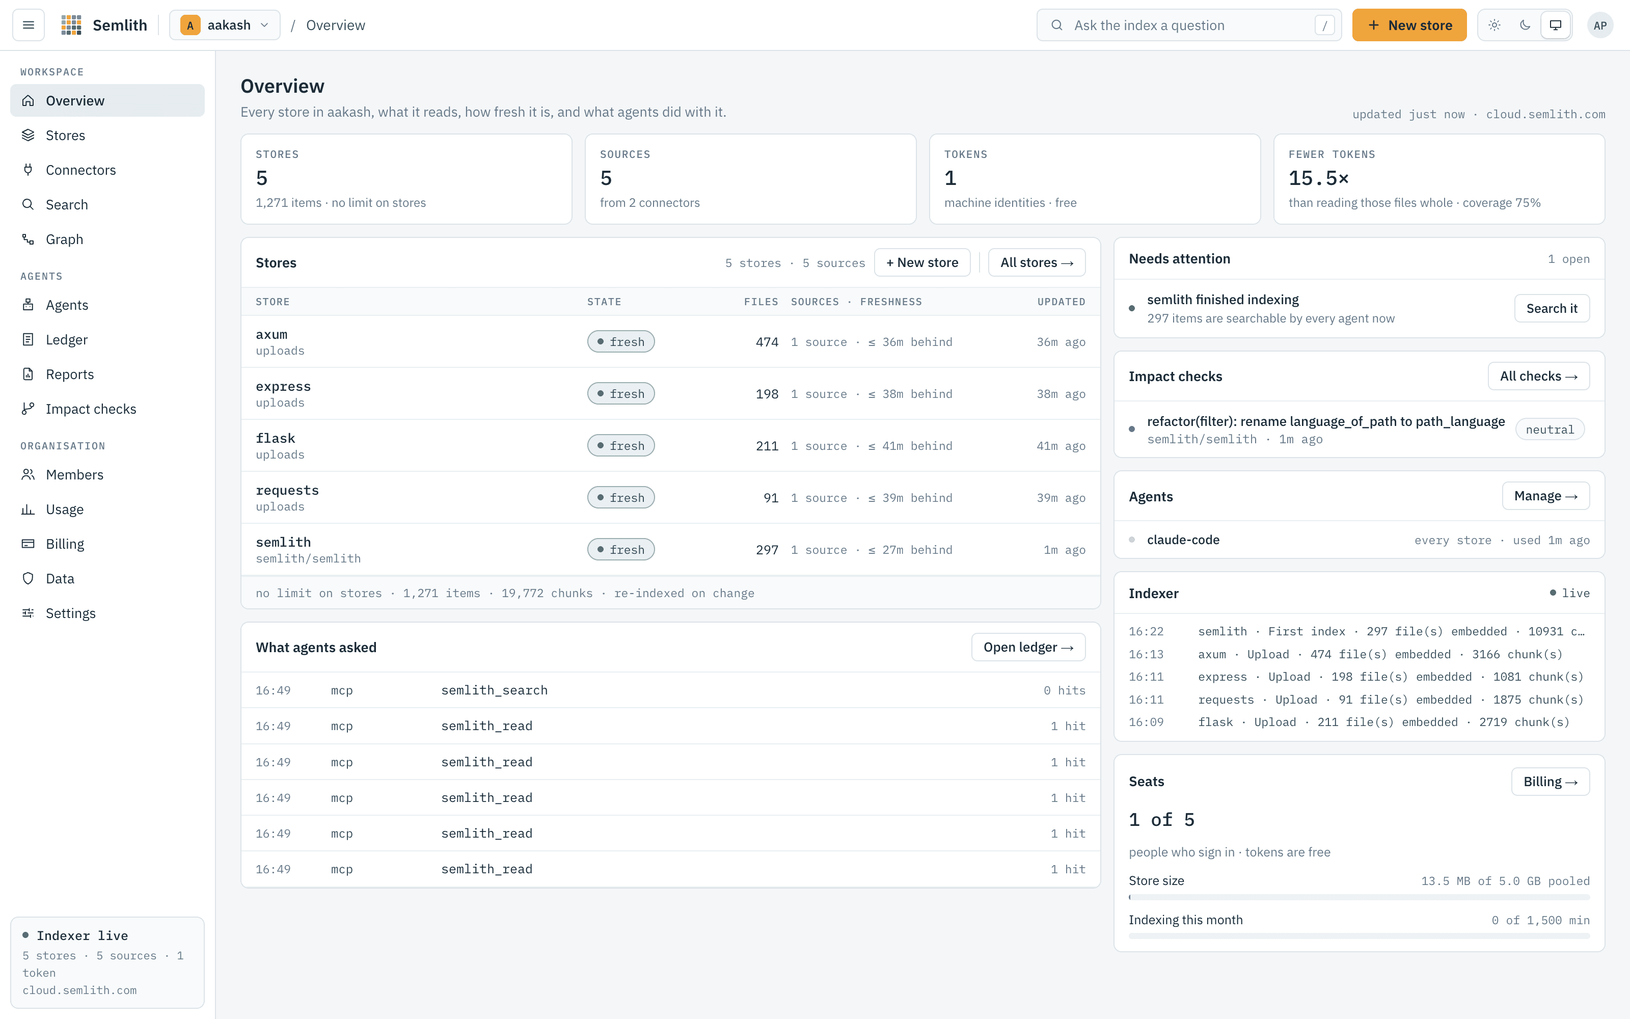
Task: Switch to dark theme with the moon icon
Action: click(x=1525, y=25)
